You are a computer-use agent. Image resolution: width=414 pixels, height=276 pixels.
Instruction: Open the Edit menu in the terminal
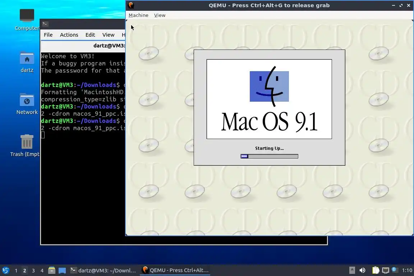click(x=90, y=35)
